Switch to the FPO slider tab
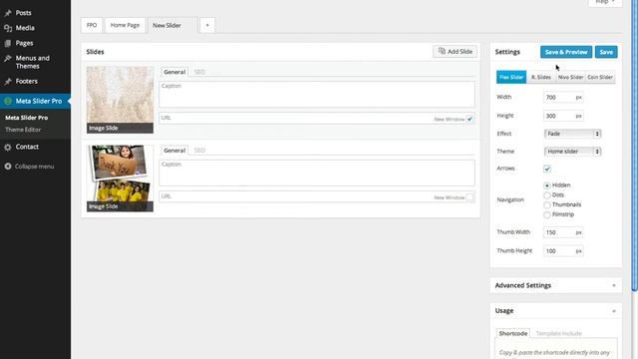638x359 pixels. 92,25
